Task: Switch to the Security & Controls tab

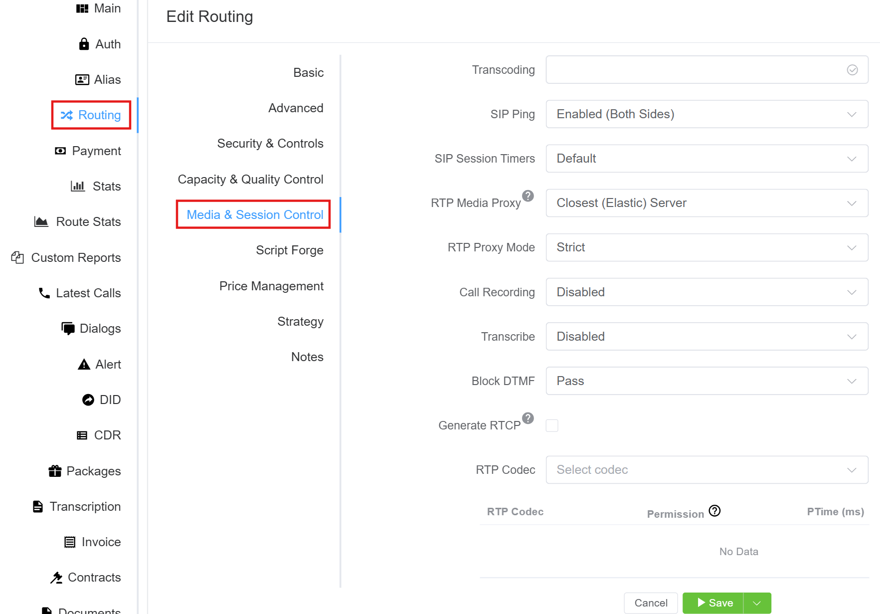Action: [270, 144]
